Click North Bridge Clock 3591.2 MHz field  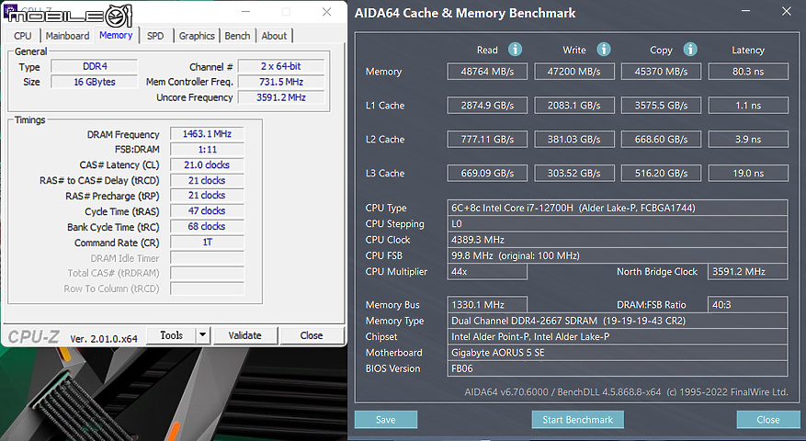pos(748,271)
